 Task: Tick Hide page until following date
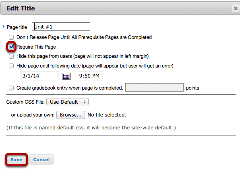click(x=11, y=66)
